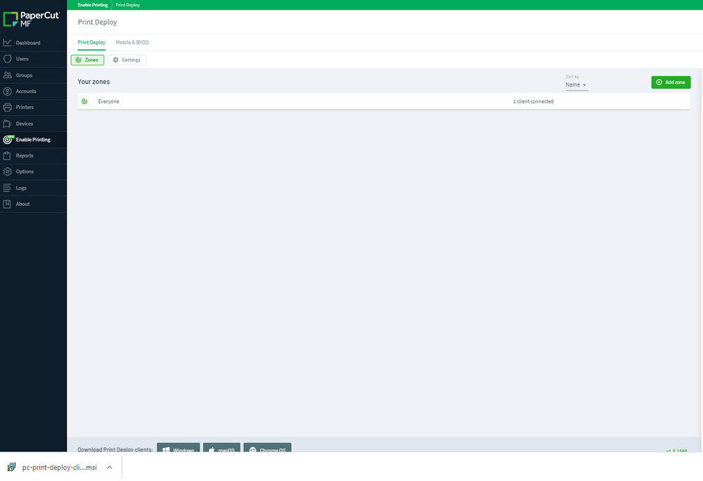
Task: Open the Printers sidebar icon
Action: pos(7,107)
